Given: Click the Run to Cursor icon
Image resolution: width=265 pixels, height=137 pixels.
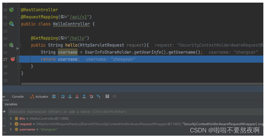Looking at the screenshot, I should (98, 96).
